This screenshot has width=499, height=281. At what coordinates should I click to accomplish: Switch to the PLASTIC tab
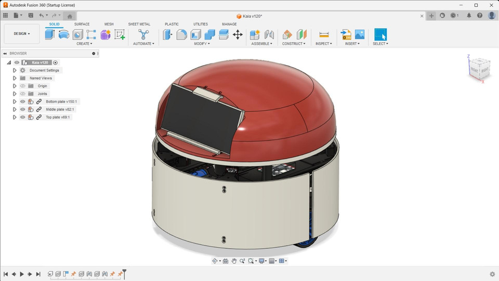coord(172,24)
